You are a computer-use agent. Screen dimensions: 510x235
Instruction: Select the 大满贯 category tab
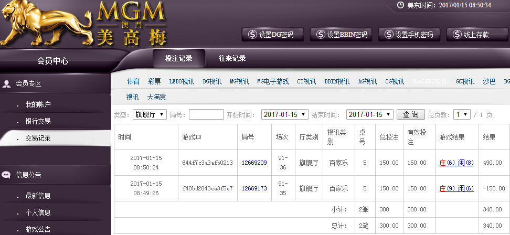156,97
